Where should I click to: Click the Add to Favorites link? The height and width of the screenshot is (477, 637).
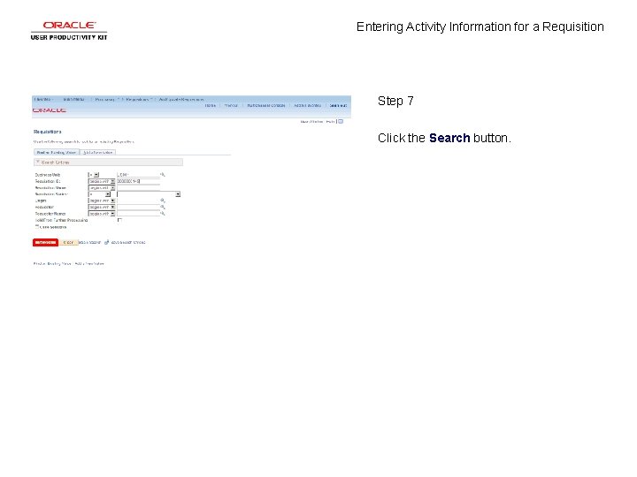point(308,105)
